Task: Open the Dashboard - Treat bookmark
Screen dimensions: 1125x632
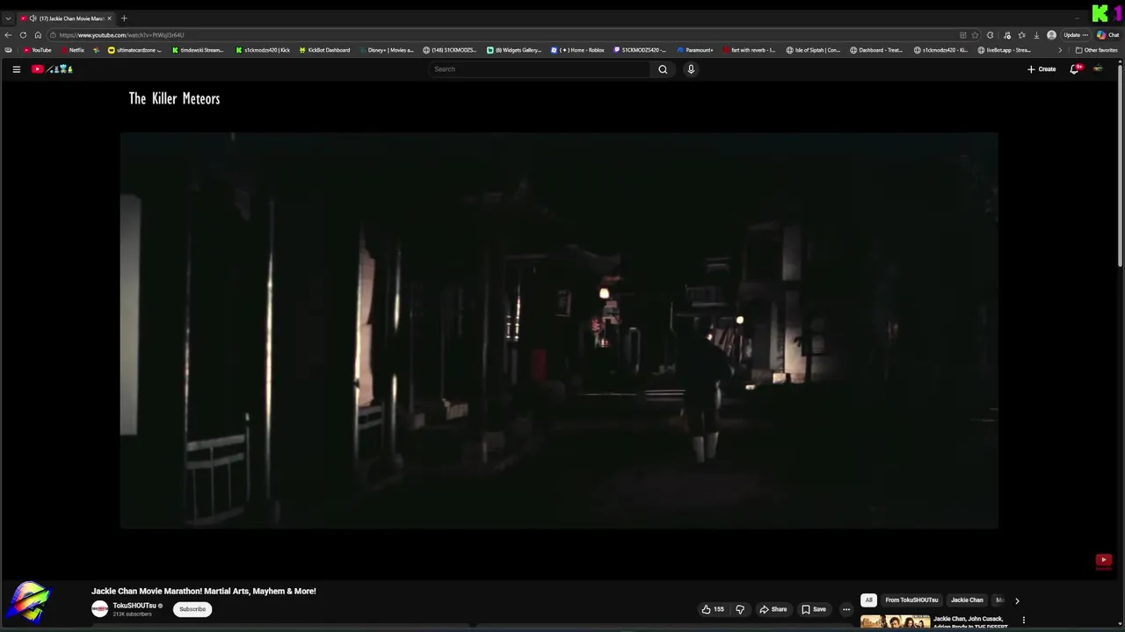Action: pos(876,50)
